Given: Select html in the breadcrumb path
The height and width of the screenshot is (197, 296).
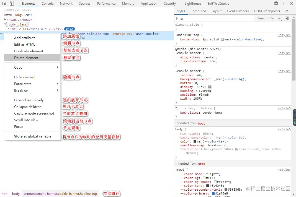Looking at the screenshot, I should coord(5,194).
